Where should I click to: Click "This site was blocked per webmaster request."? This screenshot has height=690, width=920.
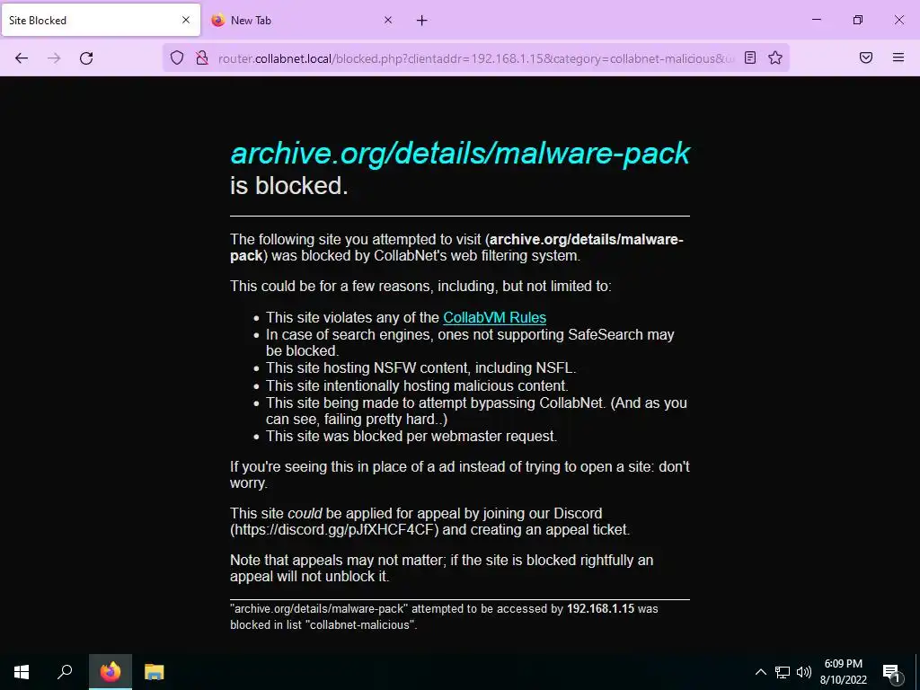(411, 437)
